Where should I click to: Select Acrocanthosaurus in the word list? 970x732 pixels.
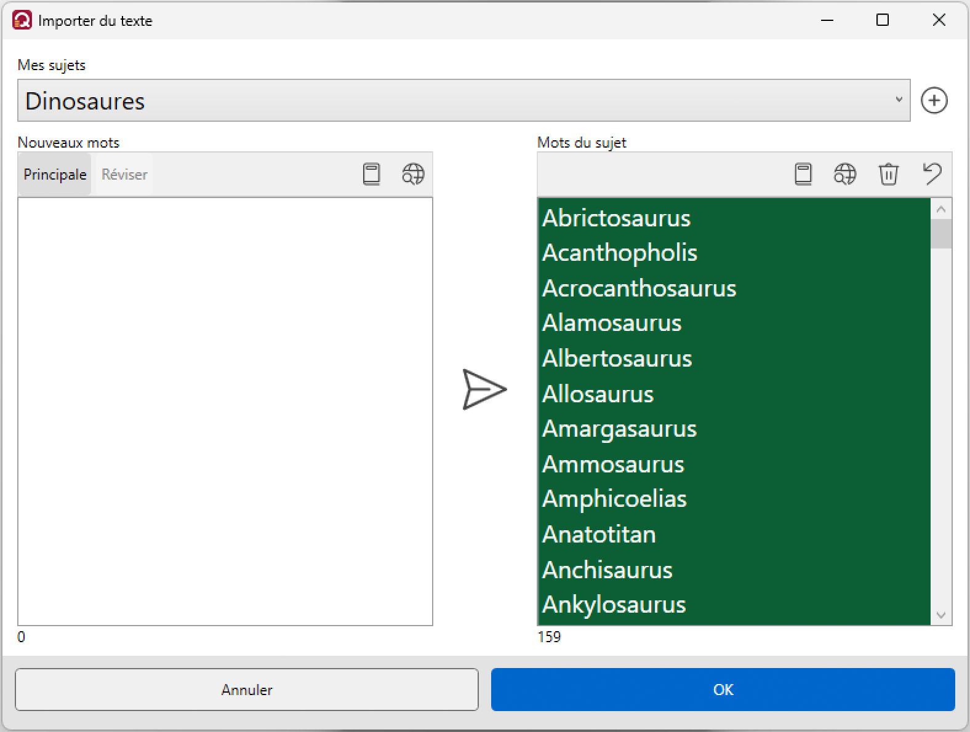point(734,288)
